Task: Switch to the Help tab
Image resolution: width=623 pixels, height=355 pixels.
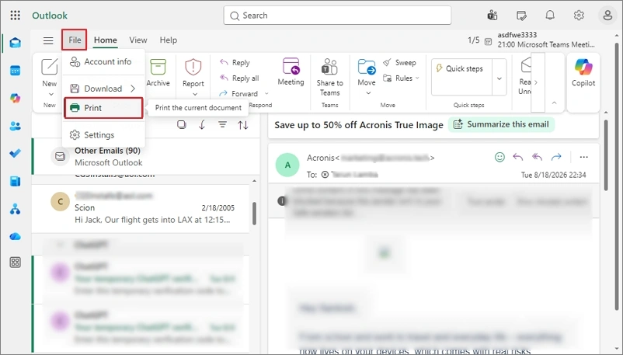Action: (x=169, y=40)
